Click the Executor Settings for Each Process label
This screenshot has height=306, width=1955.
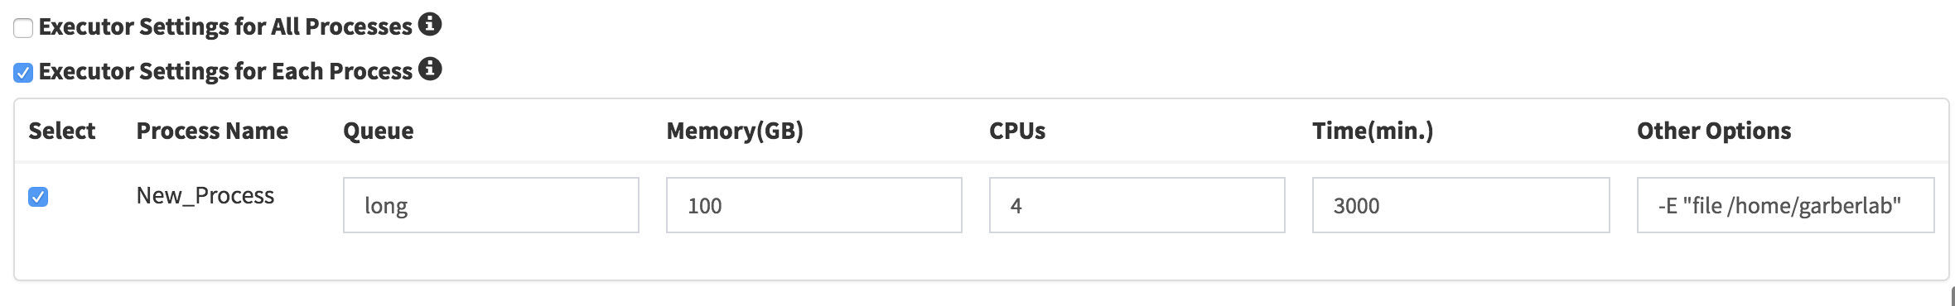[x=225, y=71]
